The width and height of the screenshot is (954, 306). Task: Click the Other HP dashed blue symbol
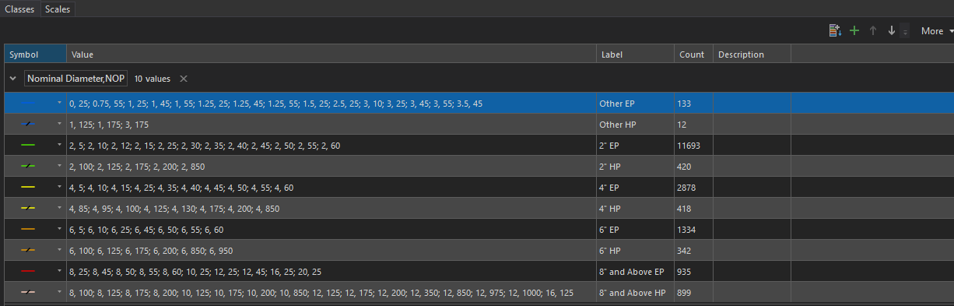click(x=29, y=124)
